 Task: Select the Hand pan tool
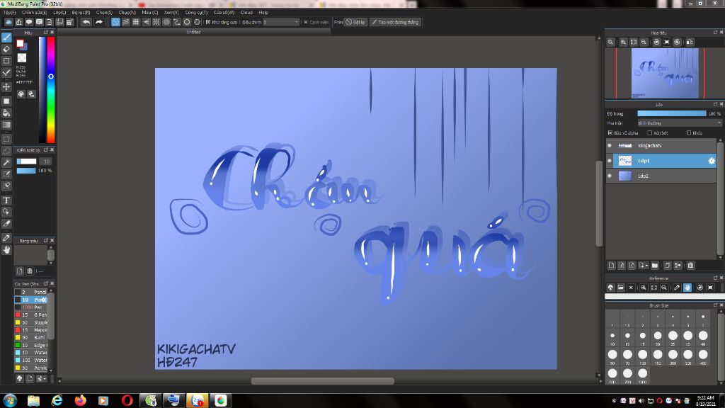point(6,250)
